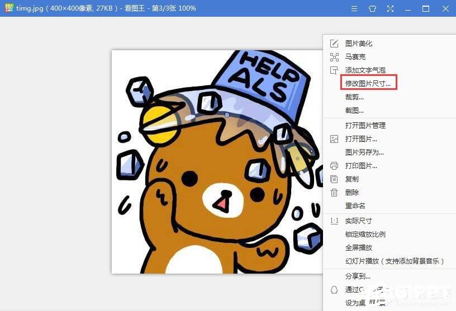The image size is (456, 311).
Task: Select 实际尺寸 menu entry
Action: tap(359, 221)
